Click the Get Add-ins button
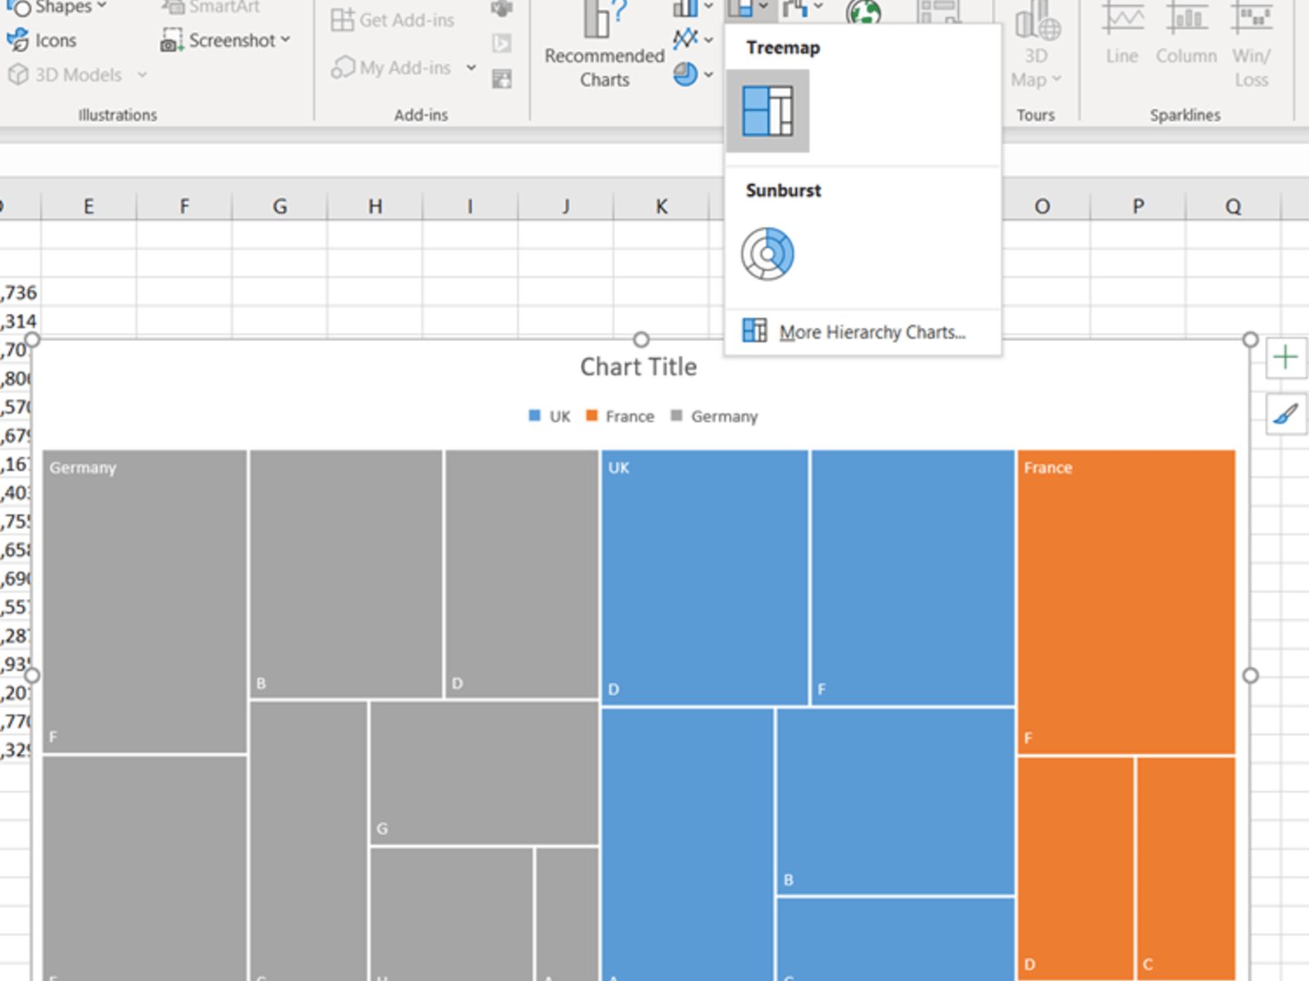 click(394, 20)
